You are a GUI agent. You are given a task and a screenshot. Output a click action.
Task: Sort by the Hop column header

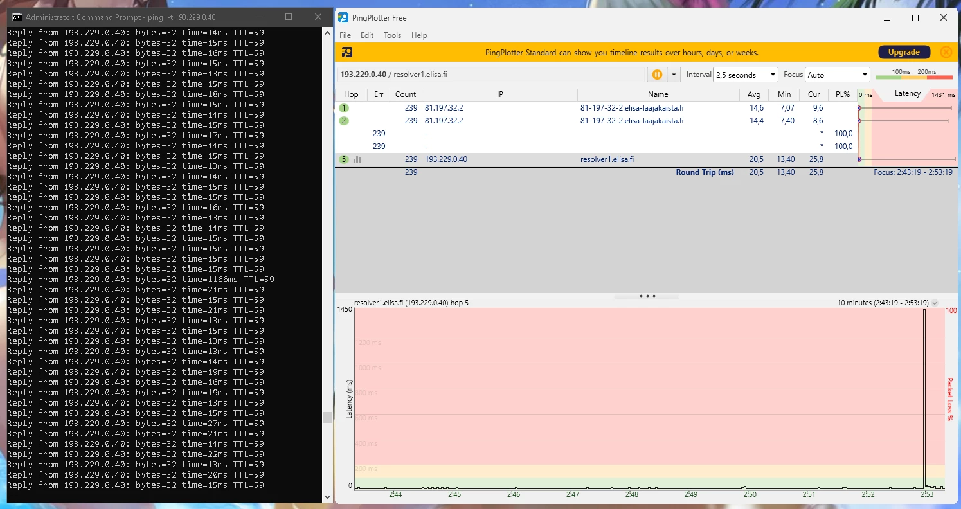coord(351,94)
